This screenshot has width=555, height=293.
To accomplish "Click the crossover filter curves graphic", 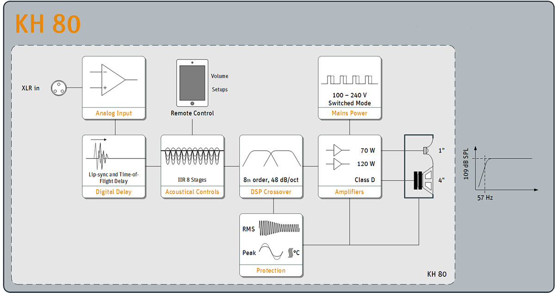I will 271,158.
